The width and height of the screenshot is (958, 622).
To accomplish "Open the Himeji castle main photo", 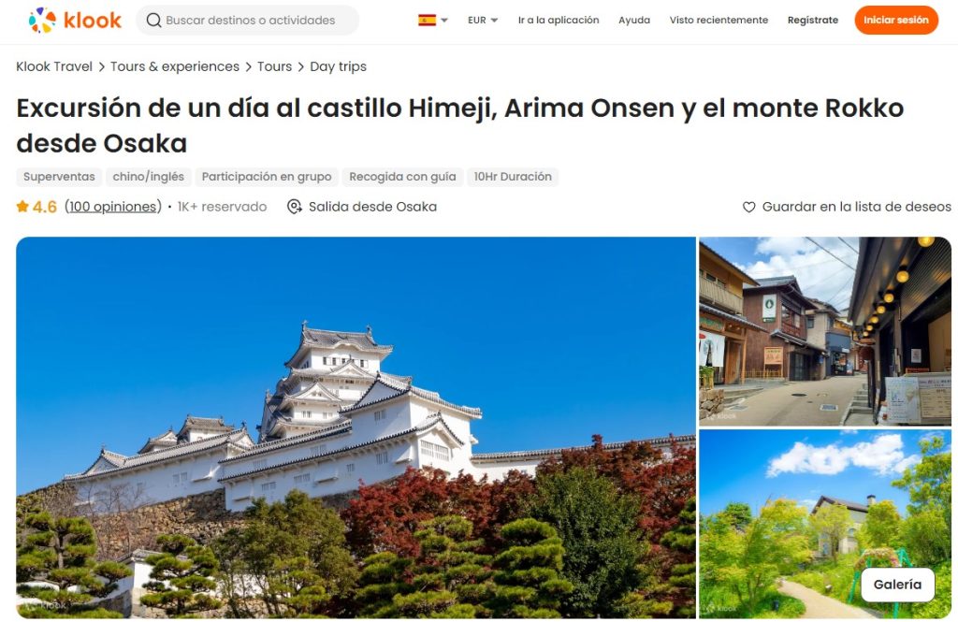I will pos(356,427).
